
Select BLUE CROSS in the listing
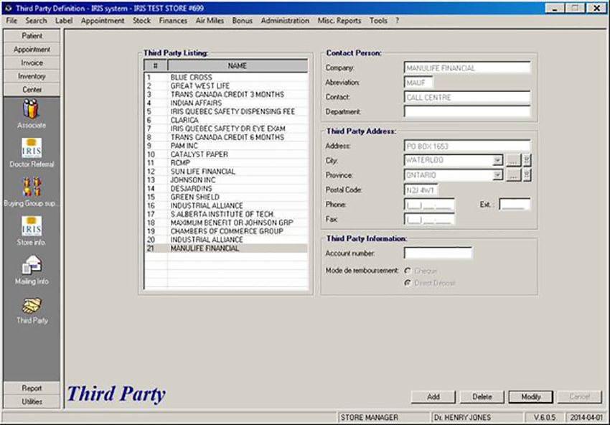226,77
